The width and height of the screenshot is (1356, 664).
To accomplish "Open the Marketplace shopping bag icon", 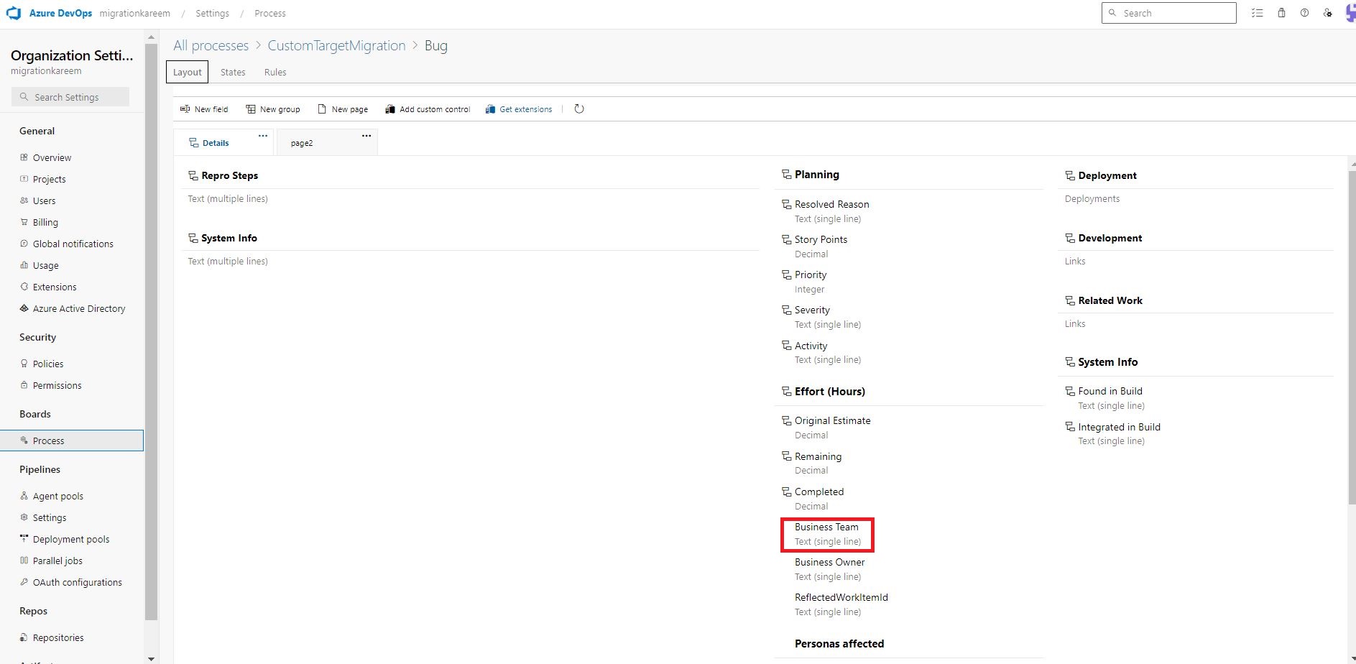I will 1281,13.
